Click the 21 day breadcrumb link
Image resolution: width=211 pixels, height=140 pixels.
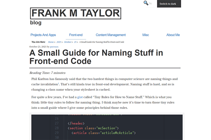point(75,42)
